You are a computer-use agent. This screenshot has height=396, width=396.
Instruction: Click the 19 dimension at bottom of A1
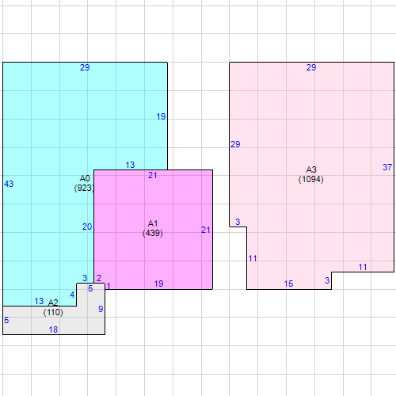coord(158,284)
